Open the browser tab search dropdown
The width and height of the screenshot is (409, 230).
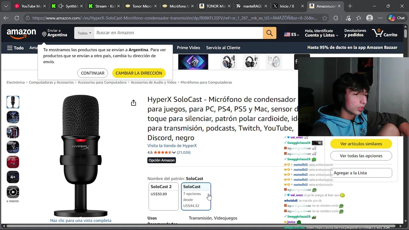pyautogui.click(x=6, y=6)
